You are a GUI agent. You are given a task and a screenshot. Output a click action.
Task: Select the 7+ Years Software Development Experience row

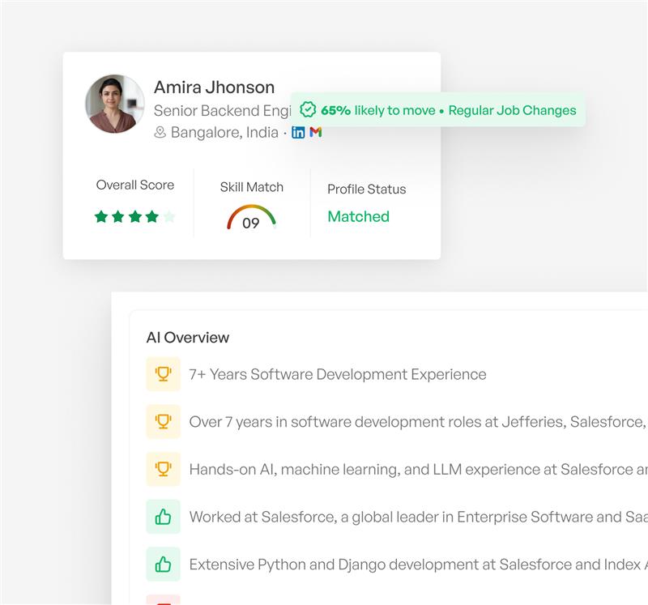pos(337,374)
